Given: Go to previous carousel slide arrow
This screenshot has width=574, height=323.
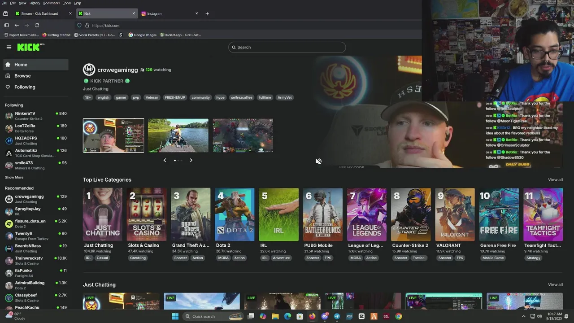Looking at the screenshot, I should (165, 160).
